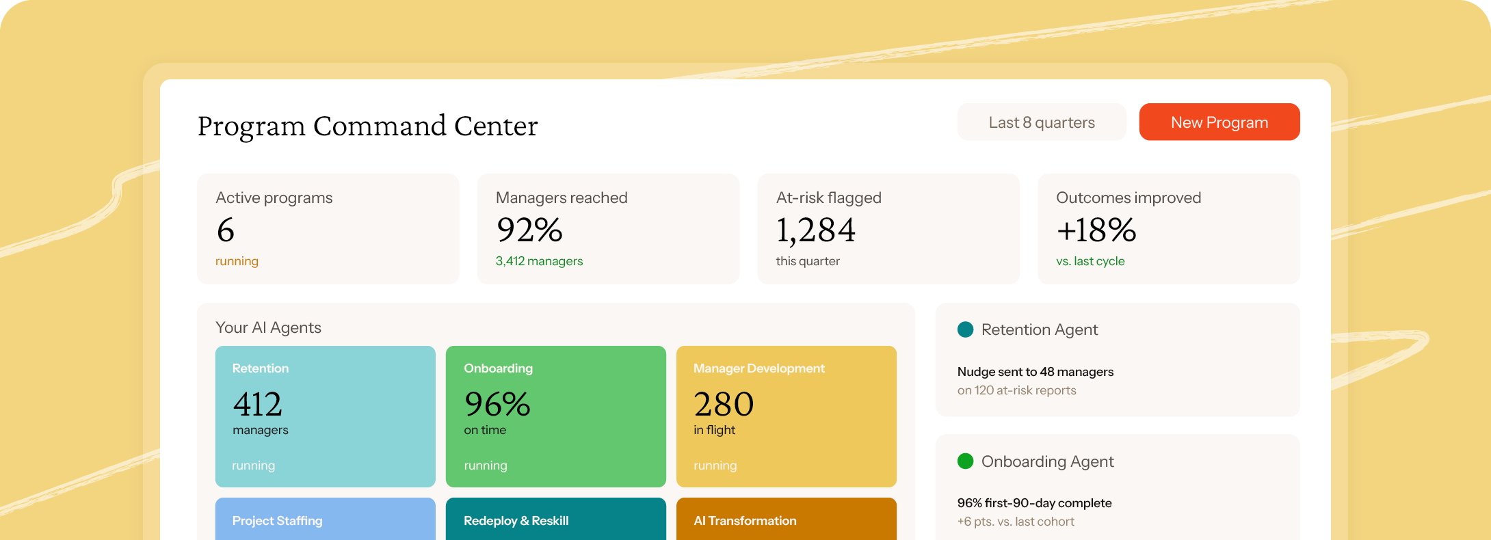Viewport: 1491px width, 540px height.
Task: Click the on time label in Onboarding card
Action: coord(485,430)
